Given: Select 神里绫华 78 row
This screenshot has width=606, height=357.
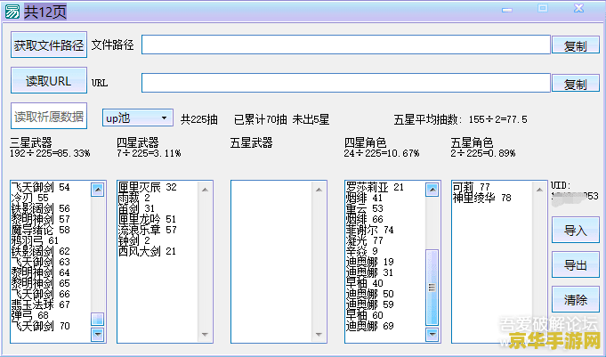Looking at the screenshot, I should point(482,198).
